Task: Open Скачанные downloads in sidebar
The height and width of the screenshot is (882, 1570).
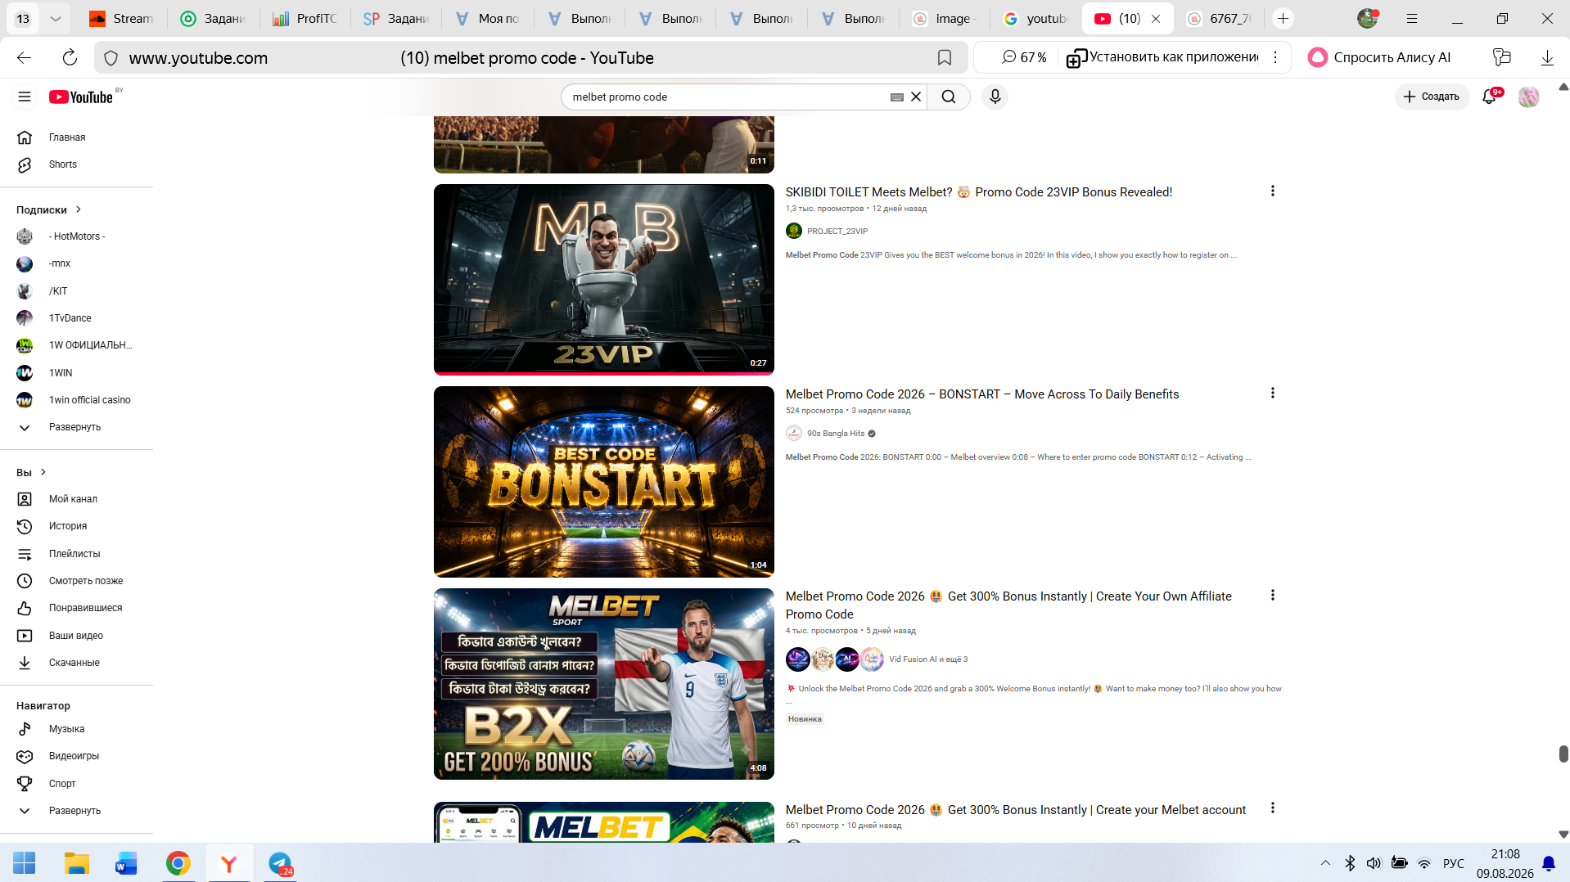Action: coord(76,663)
